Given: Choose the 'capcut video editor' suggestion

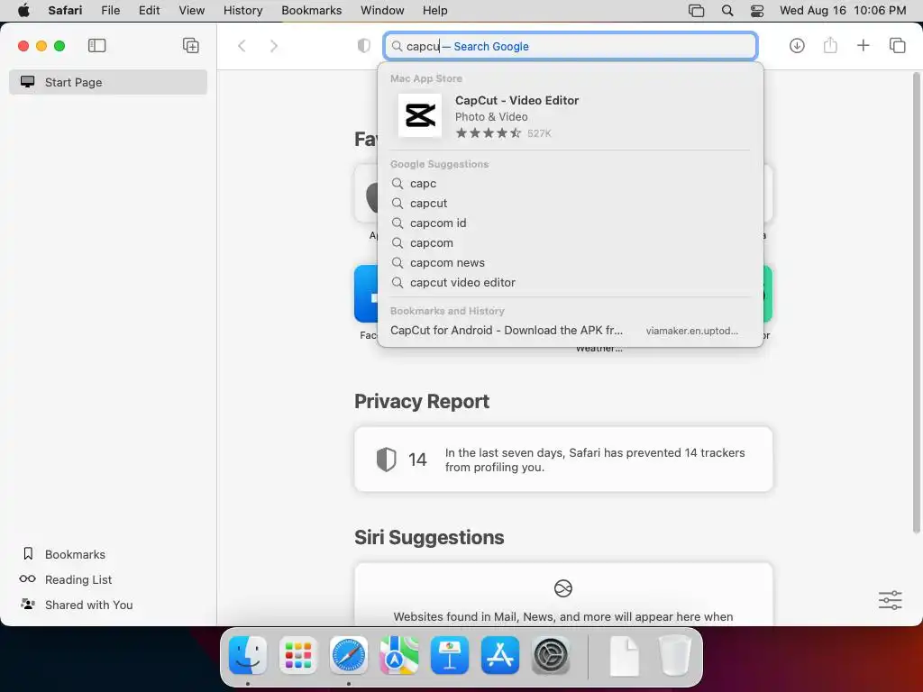Looking at the screenshot, I should (x=571, y=282).
